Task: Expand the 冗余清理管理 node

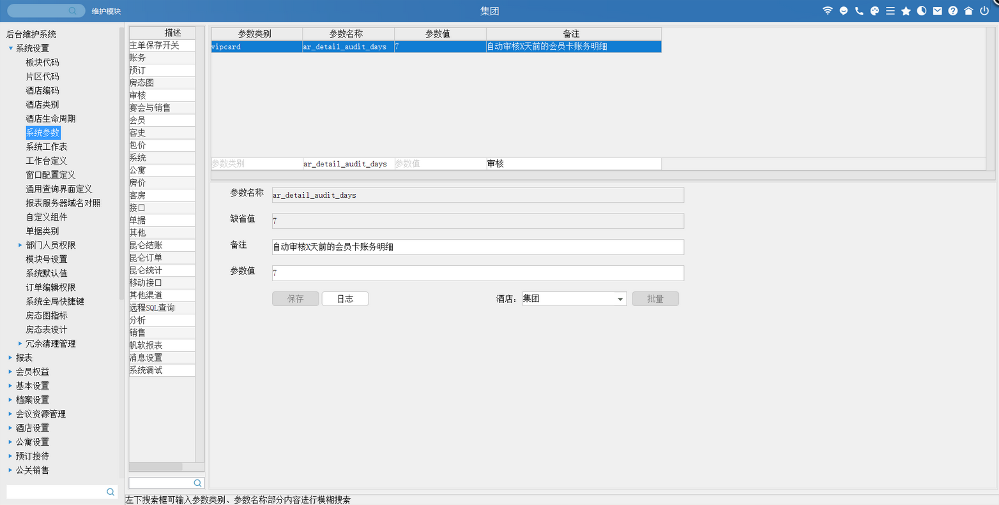Action: click(x=20, y=343)
